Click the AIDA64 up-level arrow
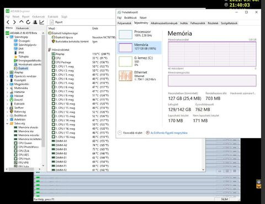The height and width of the screenshot is (204, 265). pyautogui.click(x=22, y=22)
